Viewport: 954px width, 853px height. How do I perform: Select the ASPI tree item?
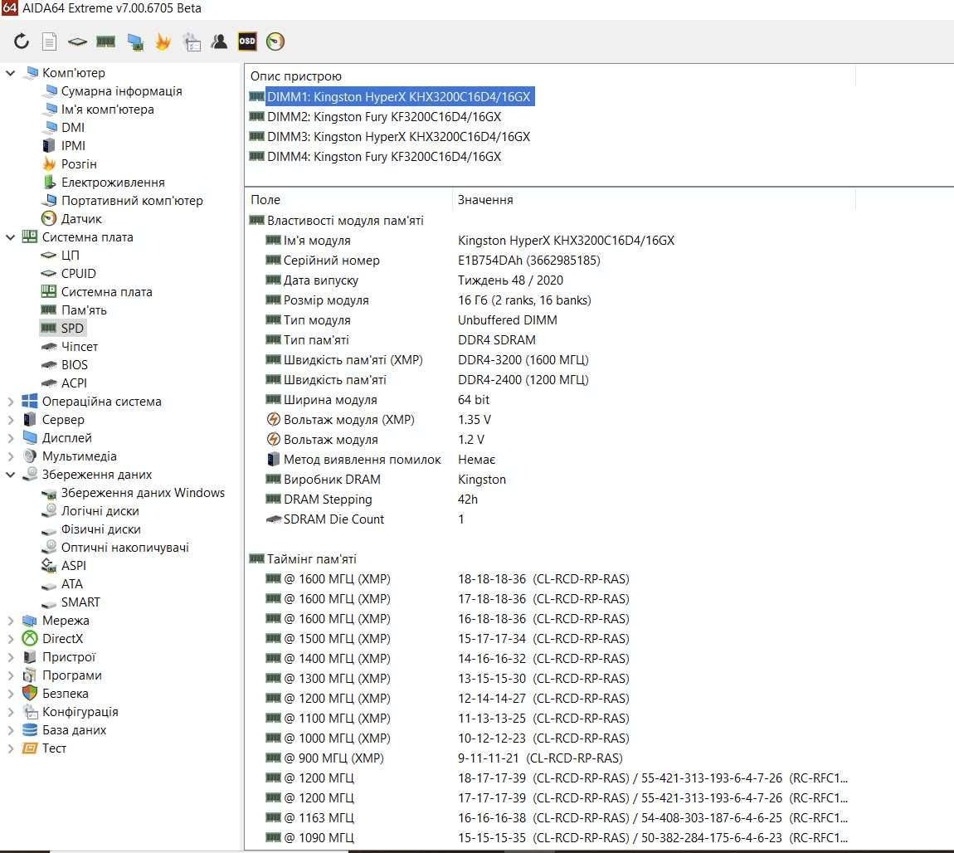pos(73,566)
